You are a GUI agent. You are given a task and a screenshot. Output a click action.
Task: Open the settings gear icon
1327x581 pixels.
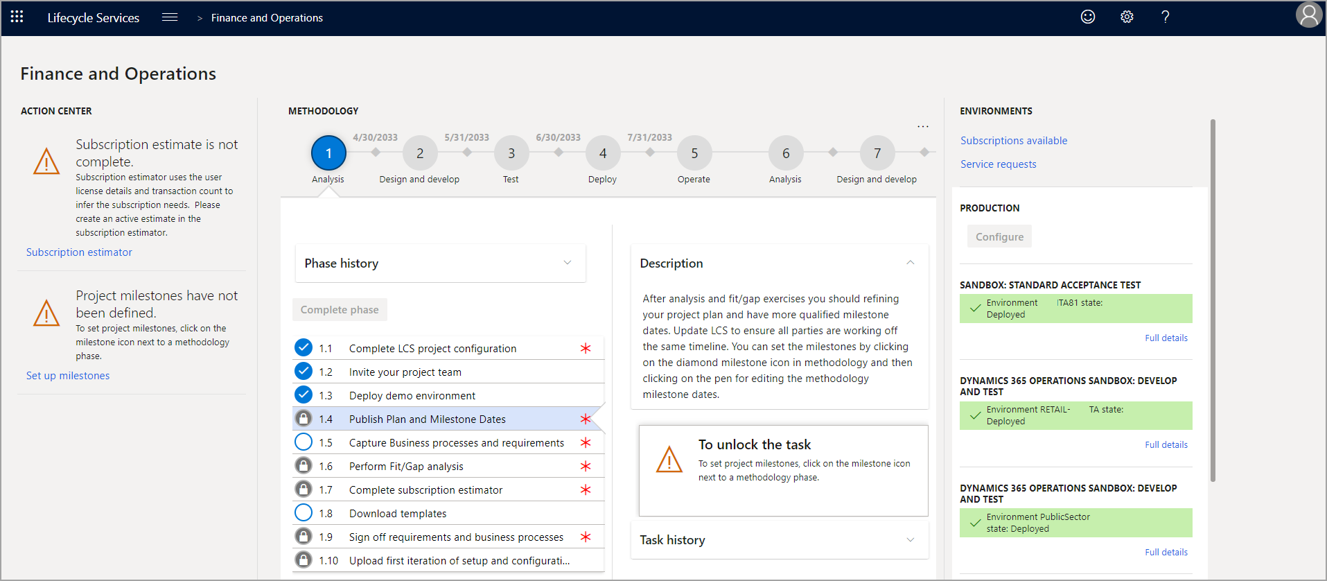point(1127,17)
